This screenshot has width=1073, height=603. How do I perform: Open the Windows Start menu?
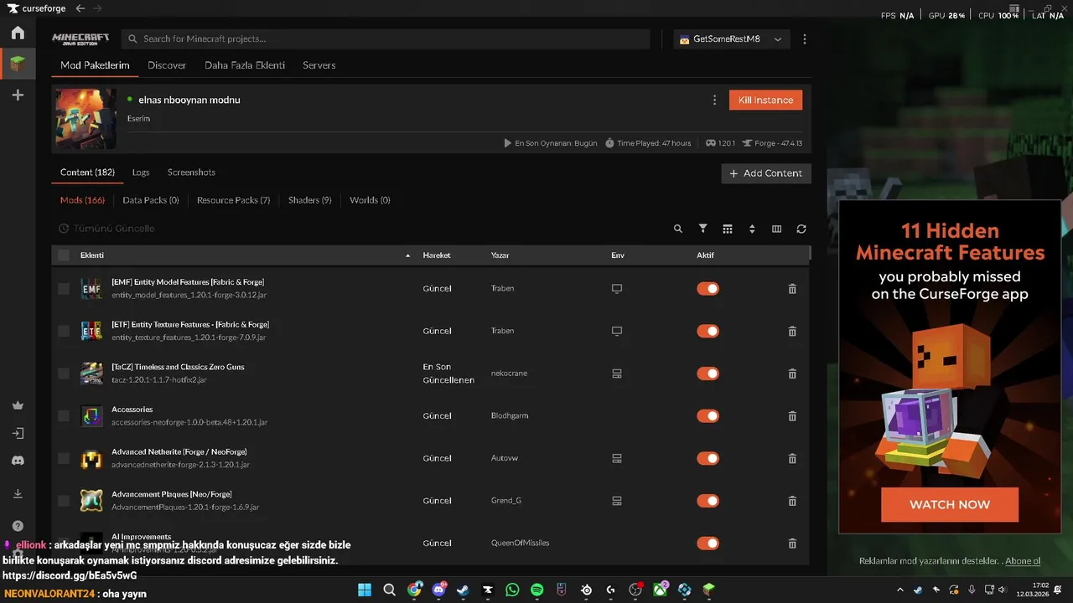click(365, 590)
